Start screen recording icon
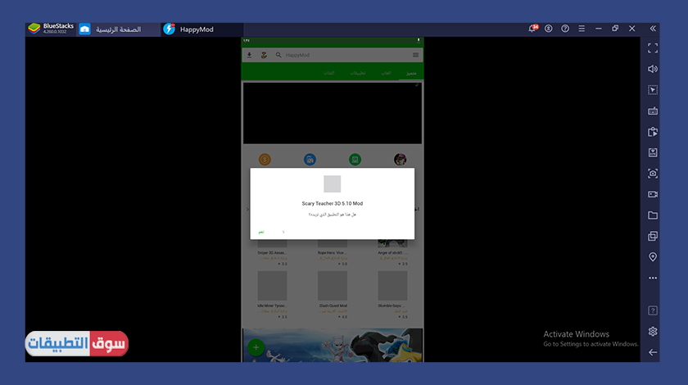The height and width of the screenshot is (385, 688). click(x=653, y=194)
